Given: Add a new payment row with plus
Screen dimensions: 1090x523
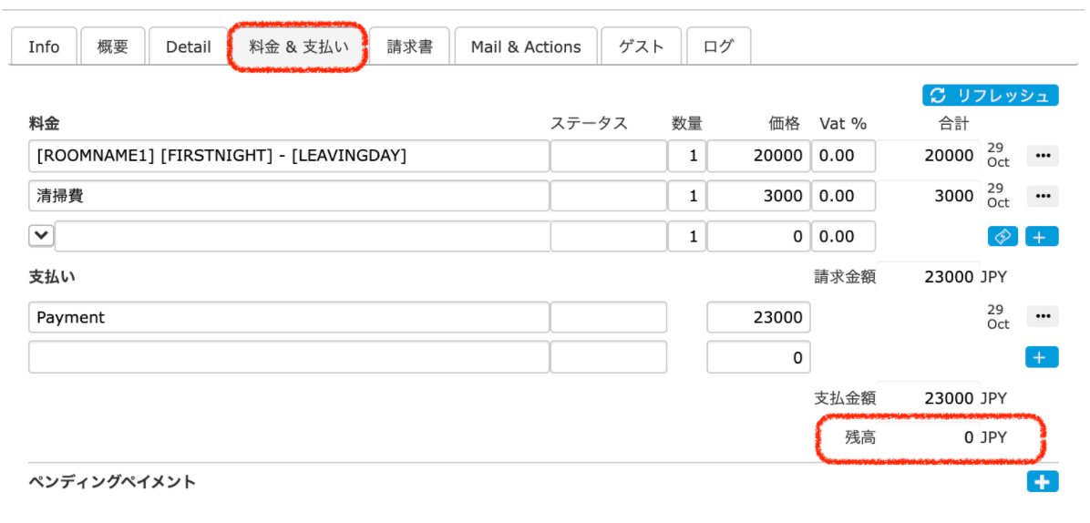Looking at the screenshot, I should click(1042, 357).
